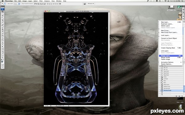Select the Paint Bucket tool
This screenshot has width=185, height=115.
pos(2,36)
